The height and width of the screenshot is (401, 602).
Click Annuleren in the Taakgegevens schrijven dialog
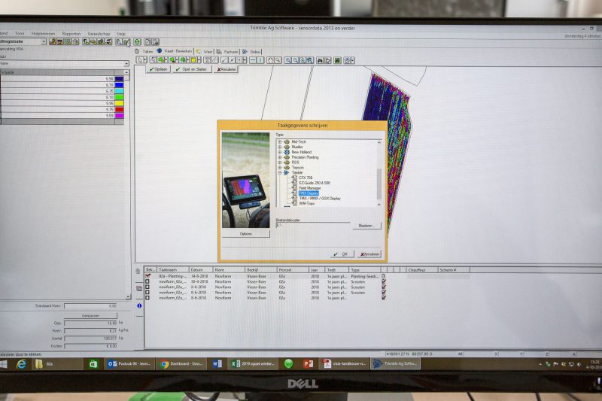[369, 254]
